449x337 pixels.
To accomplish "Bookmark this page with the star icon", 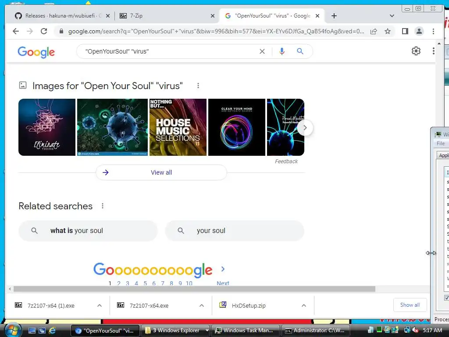I will tap(388, 31).
